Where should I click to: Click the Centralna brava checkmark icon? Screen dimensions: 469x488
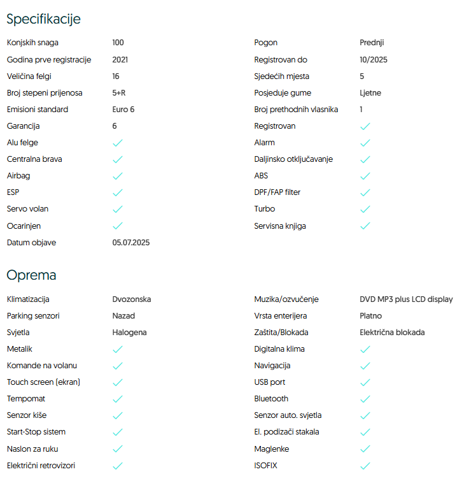[x=117, y=159]
